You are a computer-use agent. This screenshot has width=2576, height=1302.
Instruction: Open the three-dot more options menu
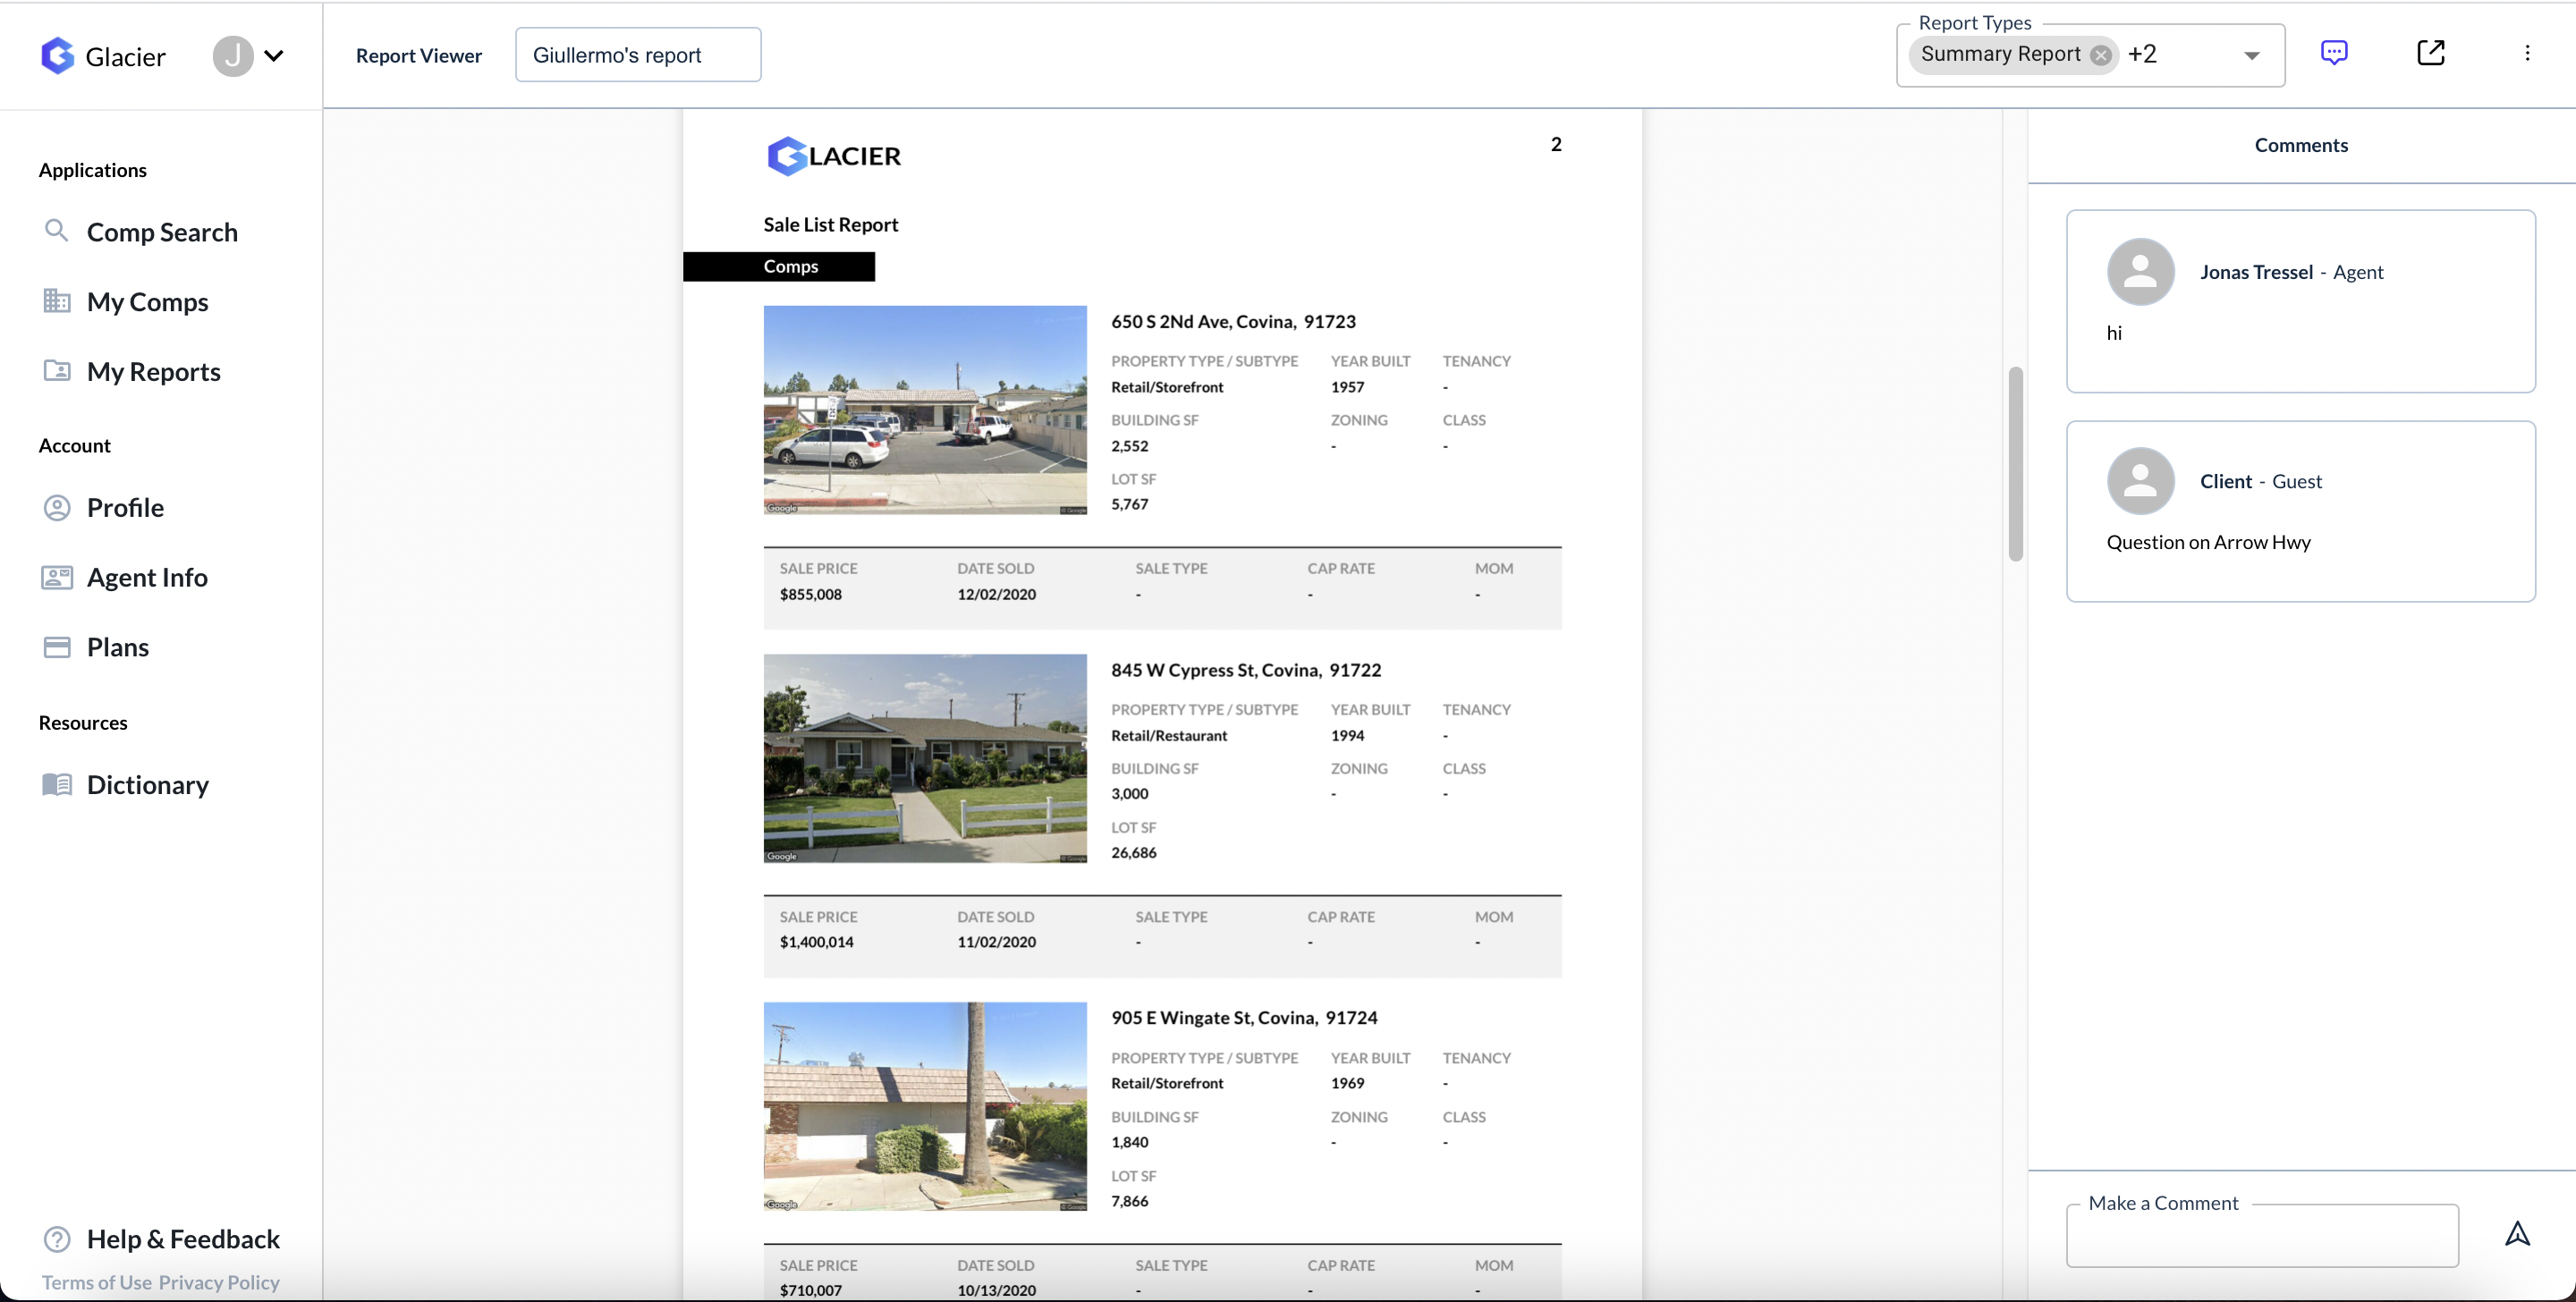pyautogui.click(x=2527, y=53)
